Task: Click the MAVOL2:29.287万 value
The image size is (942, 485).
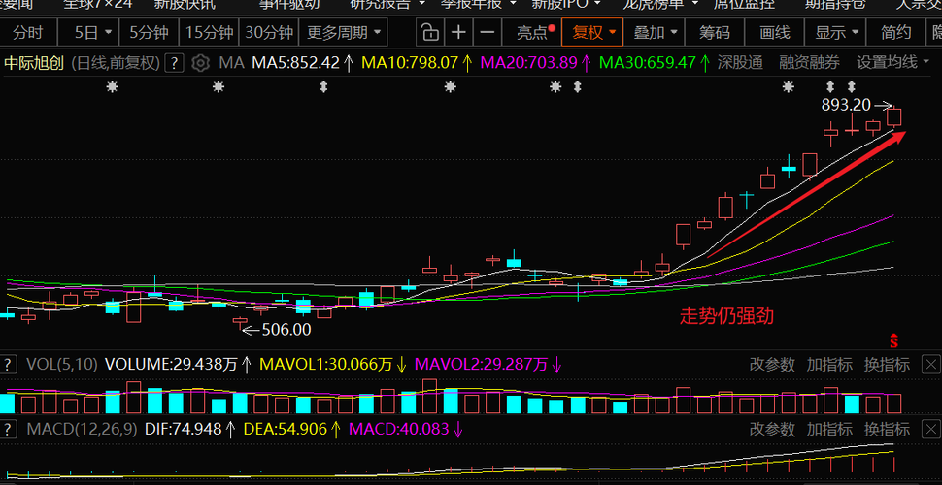Action: pos(482,365)
